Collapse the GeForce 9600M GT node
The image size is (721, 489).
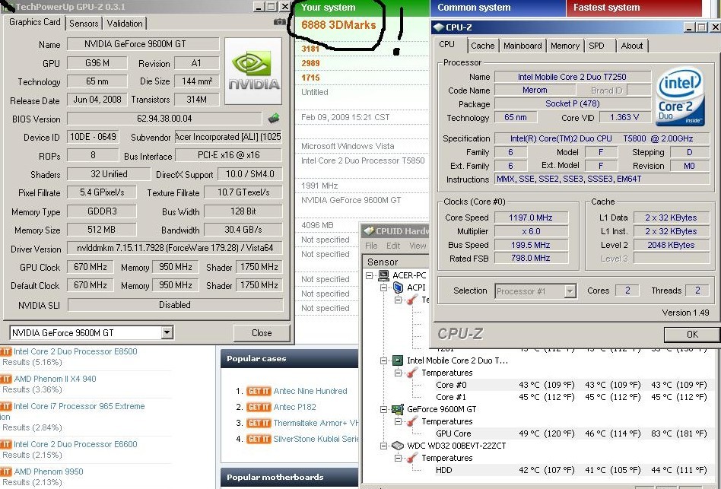tap(383, 409)
